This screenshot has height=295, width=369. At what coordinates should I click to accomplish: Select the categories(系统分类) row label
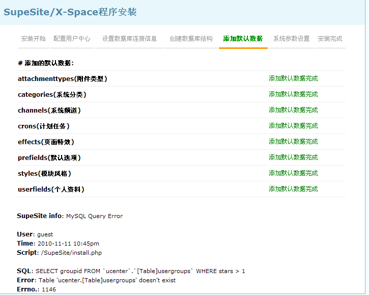pos(52,94)
